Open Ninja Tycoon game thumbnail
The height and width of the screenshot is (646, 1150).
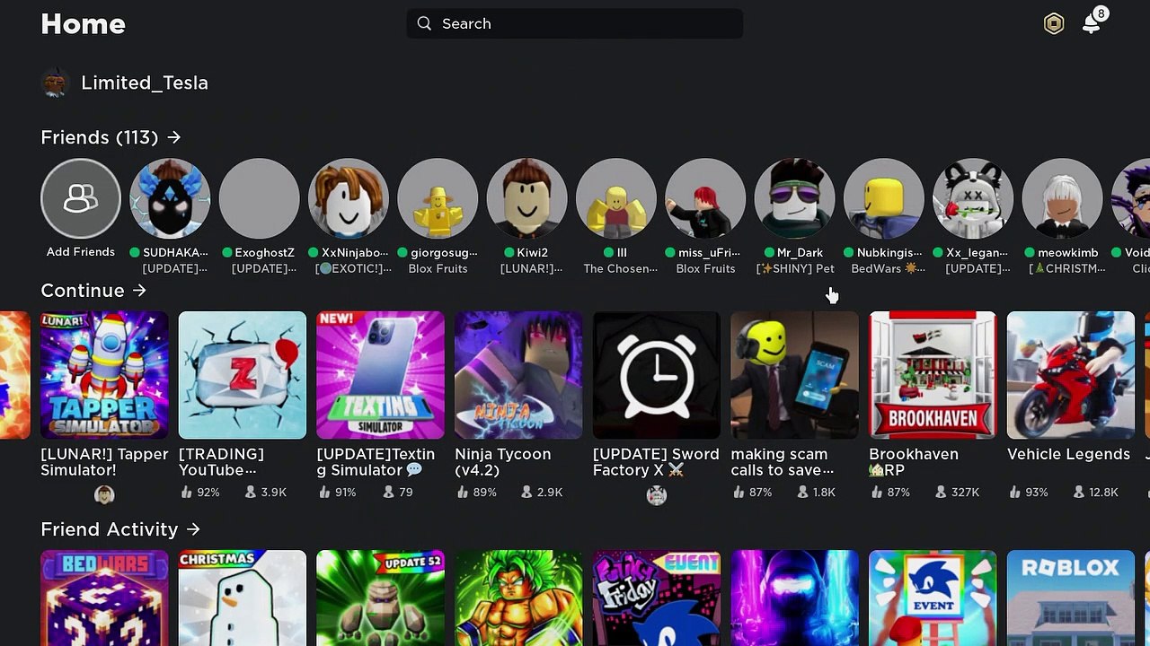coord(518,375)
